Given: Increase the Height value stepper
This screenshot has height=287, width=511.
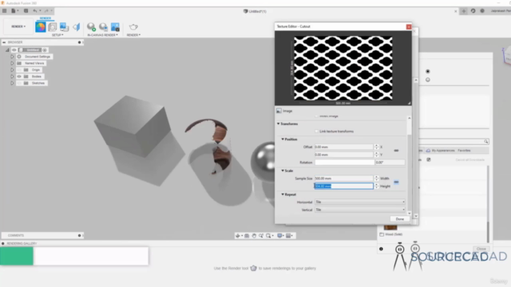Looking at the screenshot, I should pyautogui.click(x=376, y=185).
